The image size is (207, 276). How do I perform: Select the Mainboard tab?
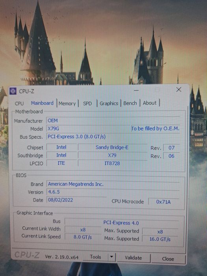[42, 103]
